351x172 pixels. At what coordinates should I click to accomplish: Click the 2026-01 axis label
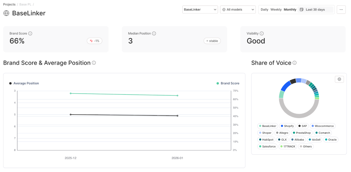[177, 158]
